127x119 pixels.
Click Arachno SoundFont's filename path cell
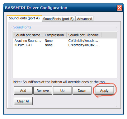[x=83, y=41]
